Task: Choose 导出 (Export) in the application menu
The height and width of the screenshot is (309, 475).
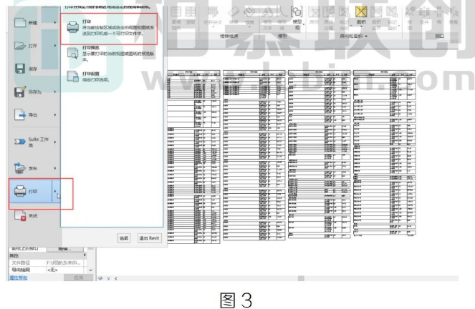Action: [x=35, y=115]
